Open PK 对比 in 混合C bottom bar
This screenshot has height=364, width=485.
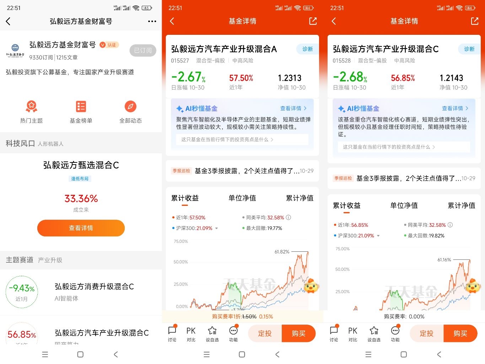coord(353,334)
